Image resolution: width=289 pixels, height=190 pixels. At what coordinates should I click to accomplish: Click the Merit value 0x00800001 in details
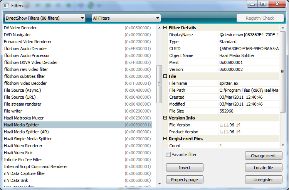pos(249,62)
